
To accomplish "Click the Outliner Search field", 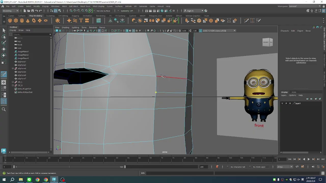I will point(31,34).
